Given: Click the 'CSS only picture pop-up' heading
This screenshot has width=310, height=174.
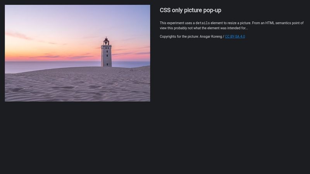Looking at the screenshot, I should 190,10.
